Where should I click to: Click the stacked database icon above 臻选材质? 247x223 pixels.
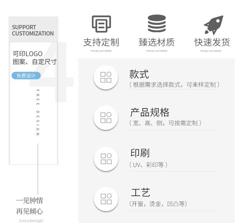[x=156, y=24]
